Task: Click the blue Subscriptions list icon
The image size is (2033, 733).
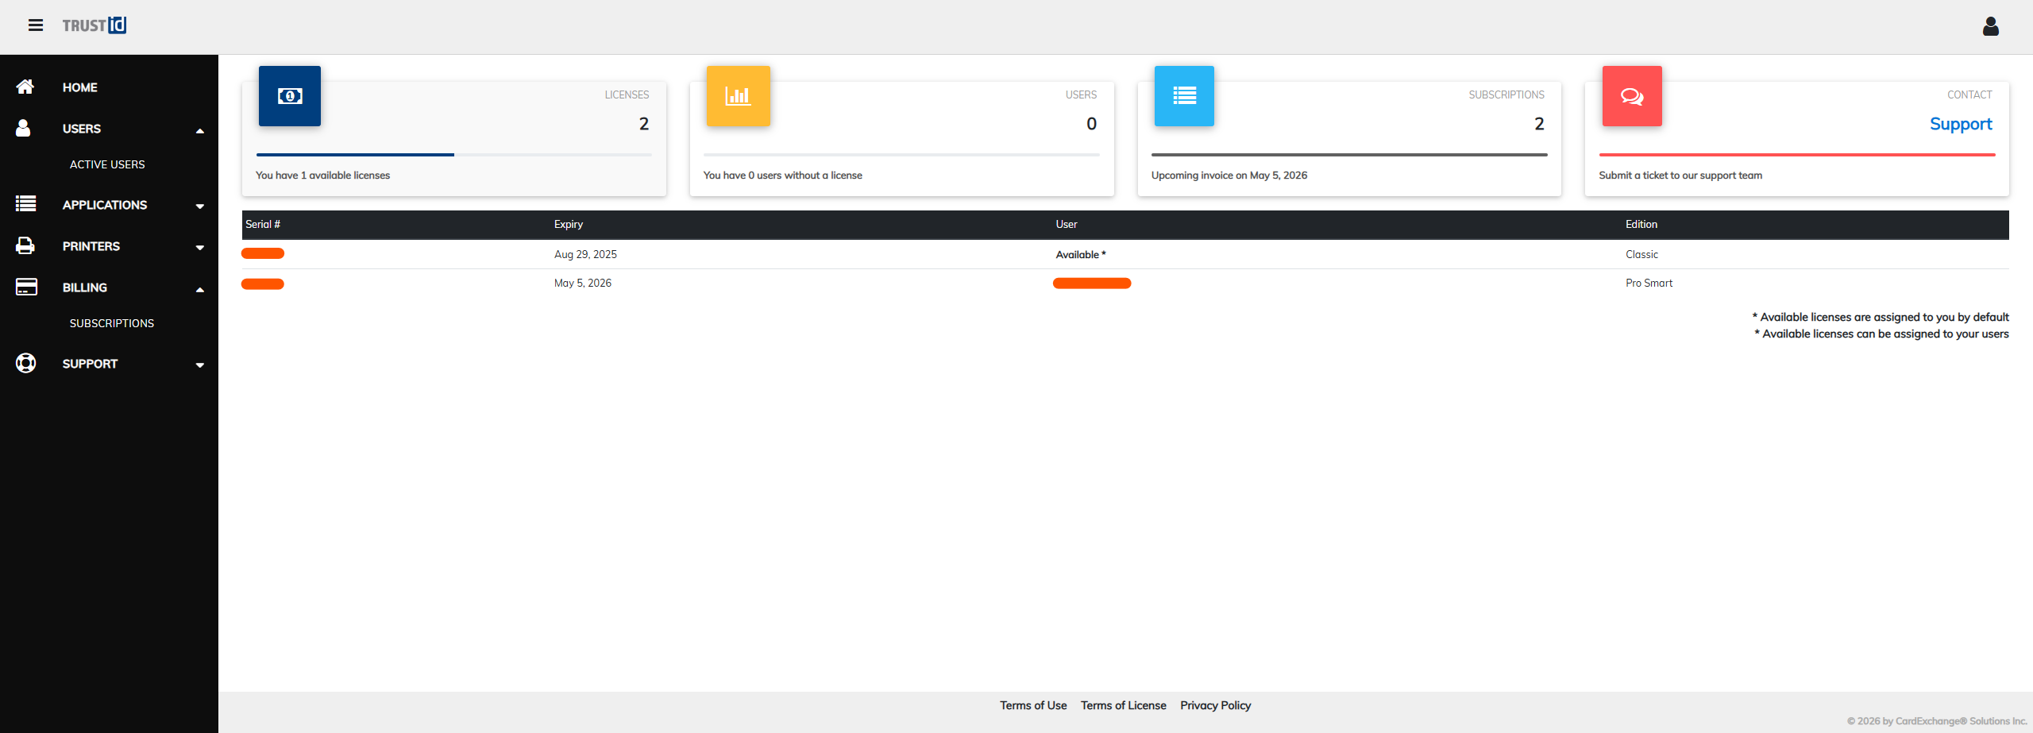Action: pyautogui.click(x=1184, y=96)
